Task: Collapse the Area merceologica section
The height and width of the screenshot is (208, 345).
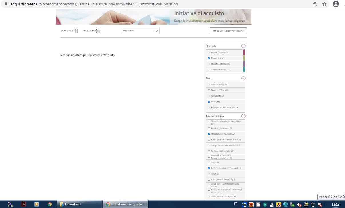Action: (x=243, y=116)
